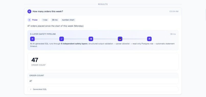Viewport: 206px width, 97px height.
Task: Expand the Generated SQL chevron
Action: [x=31, y=89]
